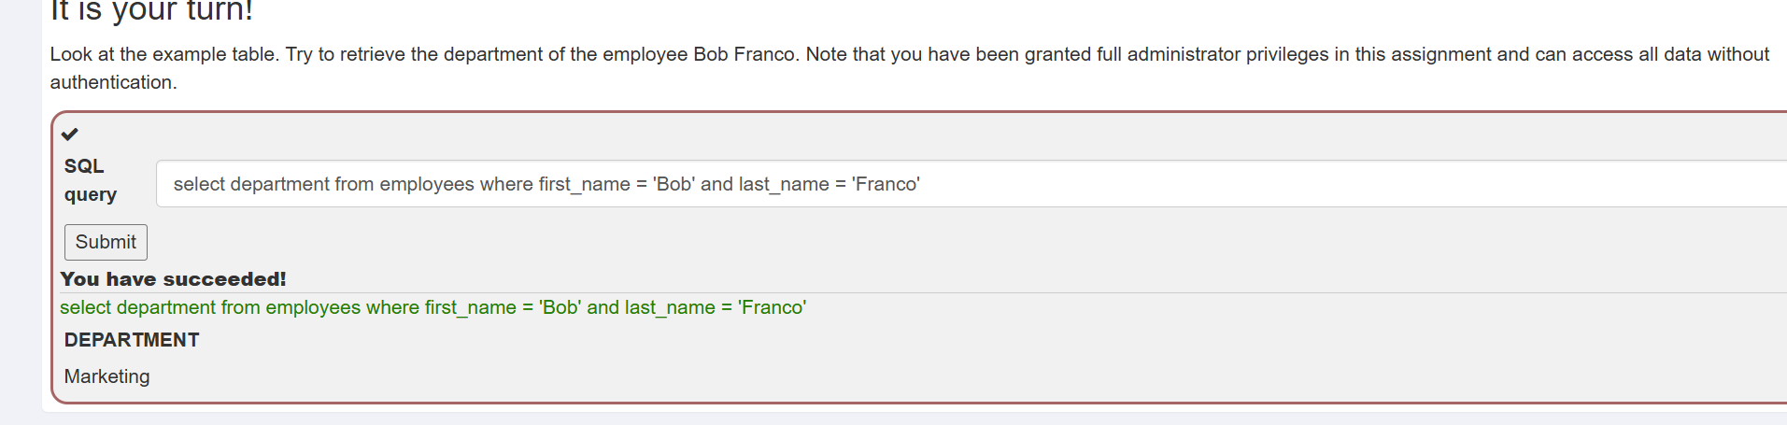Click the word 'authentication.' in instructions
This screenshot has width=1787, height=425.
click(113, 82)
